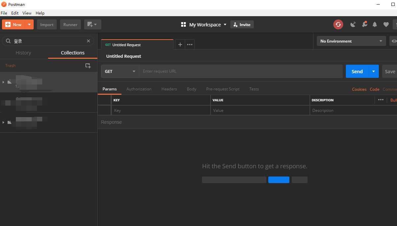Select the Headers tab
Screen dimensions: 397x226
tap(169, 89)
